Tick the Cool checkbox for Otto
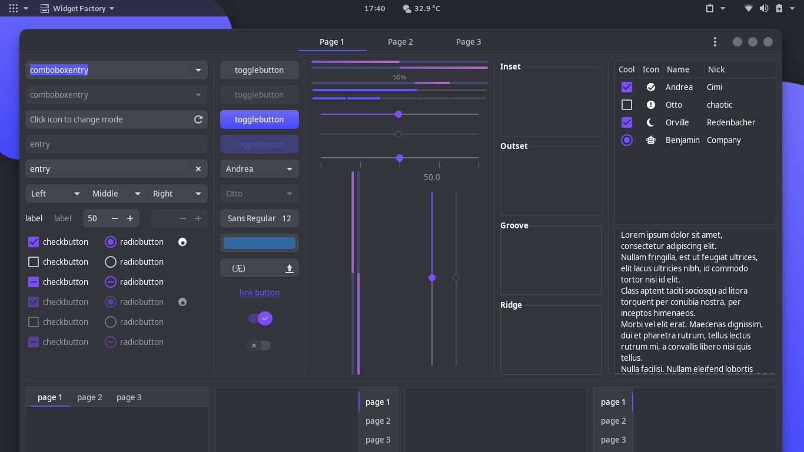 [627, 105]
